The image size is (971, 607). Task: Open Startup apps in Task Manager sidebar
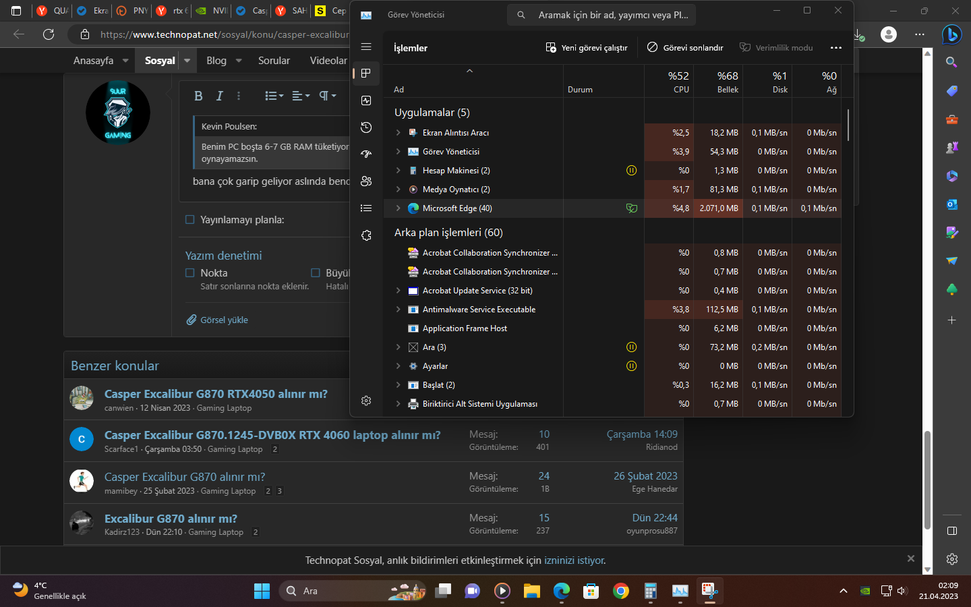366,154
